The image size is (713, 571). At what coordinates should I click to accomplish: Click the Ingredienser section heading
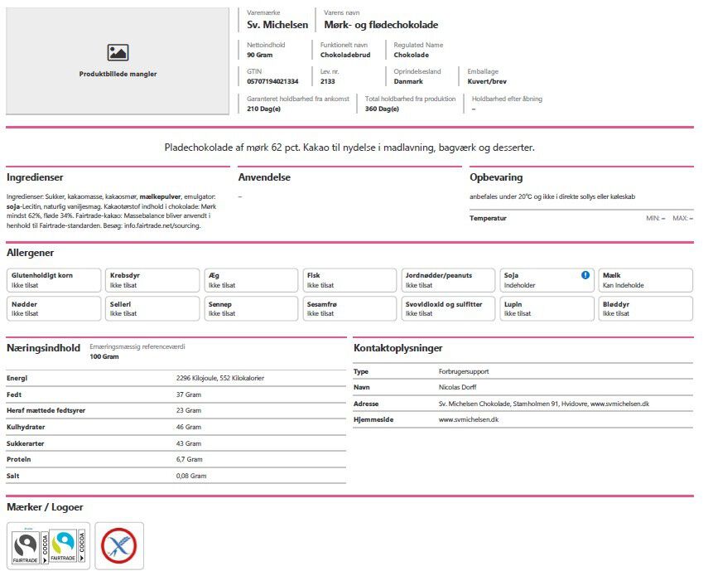(35, 177)
